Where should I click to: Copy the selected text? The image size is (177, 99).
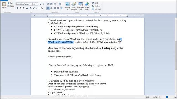point(11,6)
